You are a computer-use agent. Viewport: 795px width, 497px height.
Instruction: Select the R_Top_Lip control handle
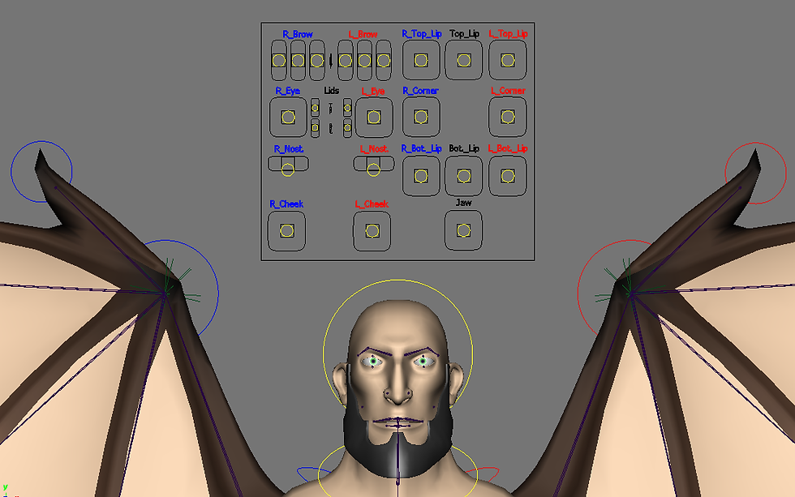tap(421, 60)
